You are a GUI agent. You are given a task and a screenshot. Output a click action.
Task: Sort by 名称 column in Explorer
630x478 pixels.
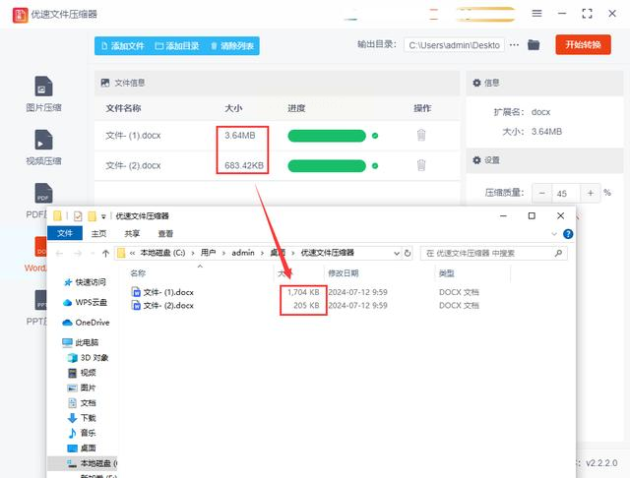tap(138, 273)
